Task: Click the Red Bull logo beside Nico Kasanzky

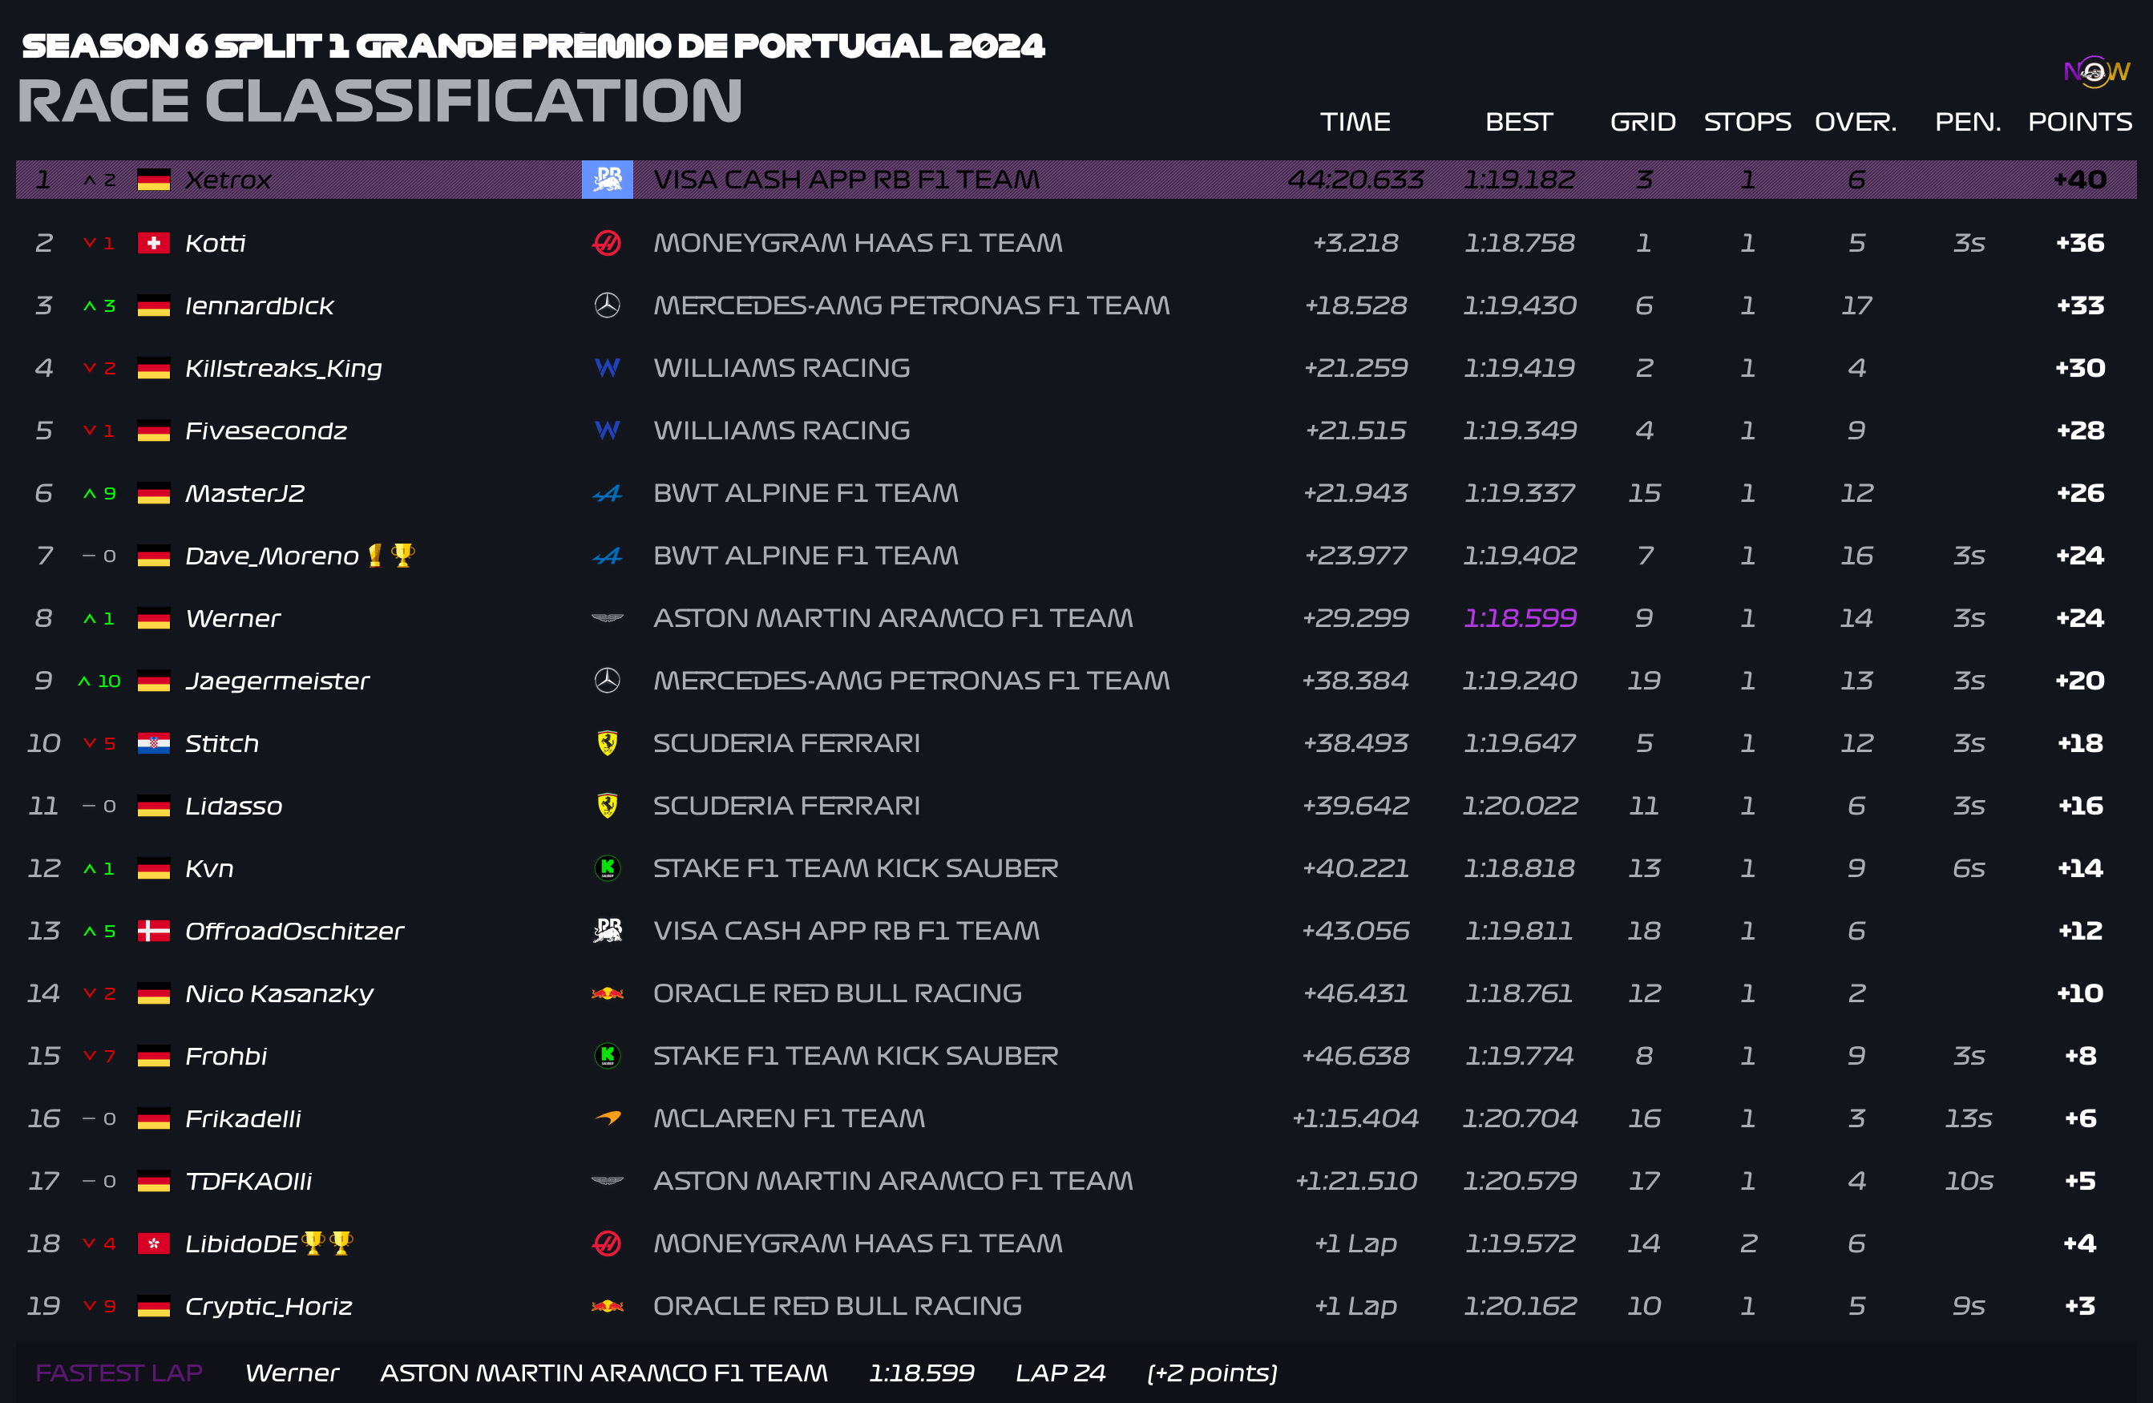Action: point(607,993)
